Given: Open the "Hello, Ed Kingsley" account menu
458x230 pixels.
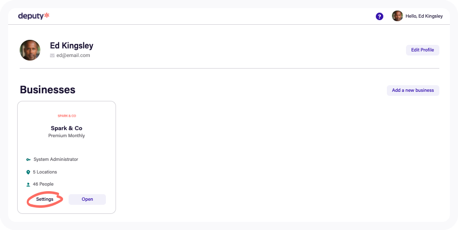Looking at the screenshot, I should (x=424, y=16).
